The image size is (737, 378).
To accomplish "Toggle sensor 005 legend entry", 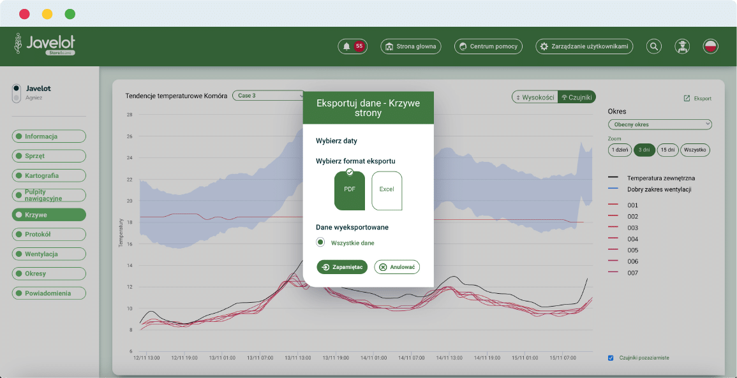I will (x=623, y=251).
